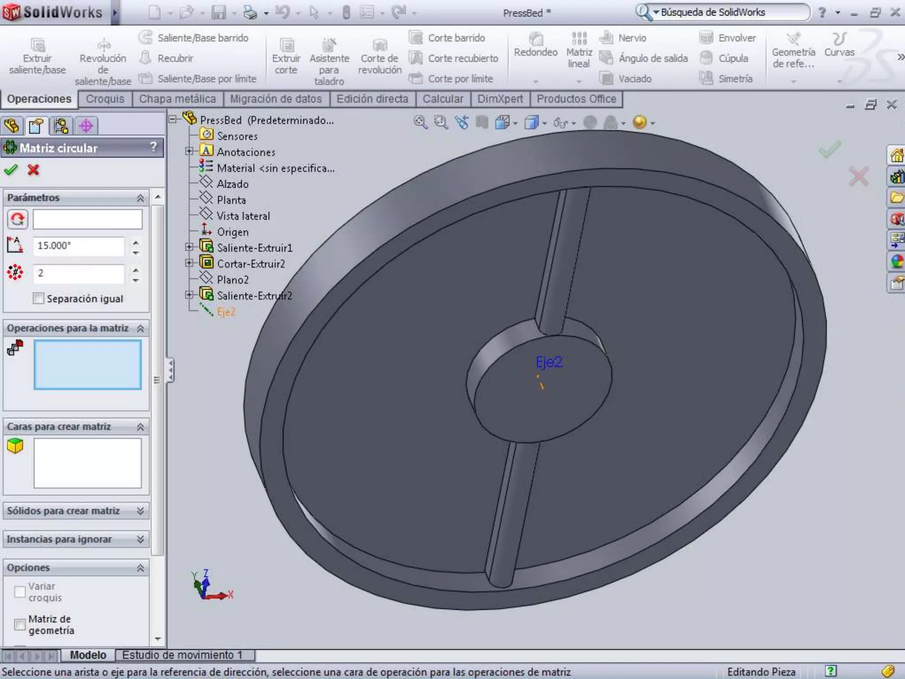
Task: Click the DimXpertManager crosshair tab icon
Action: point(86,126)
